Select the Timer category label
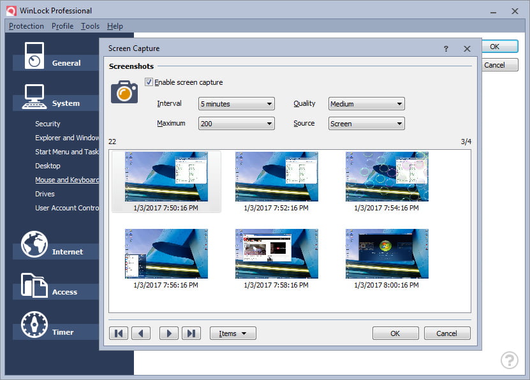The image size is (530, 380). 63,332
